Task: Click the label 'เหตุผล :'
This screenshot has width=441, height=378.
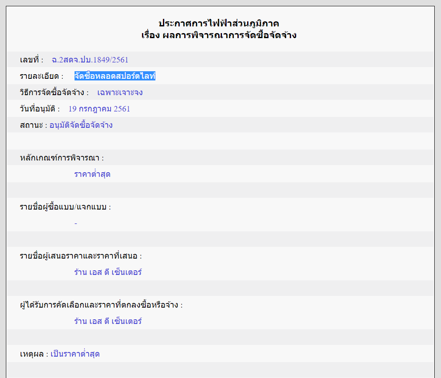Action: coord(34,354)
